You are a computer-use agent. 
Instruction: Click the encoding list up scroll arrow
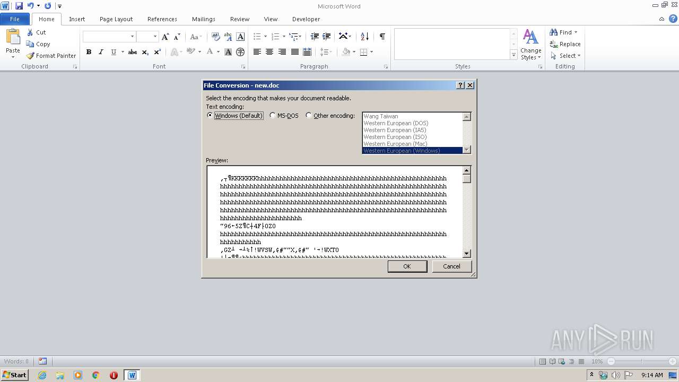click(x=467, y=117)
